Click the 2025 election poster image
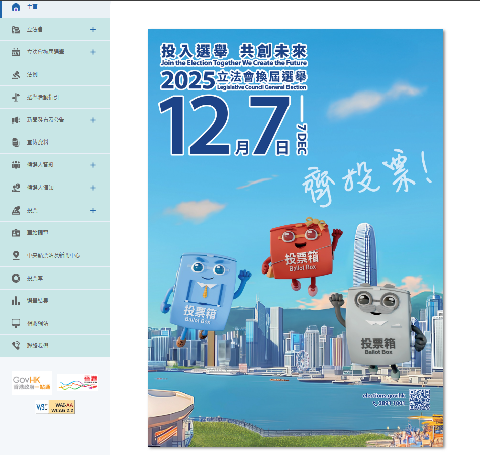This screenshot has width=480, height=455. click(296, 238)
